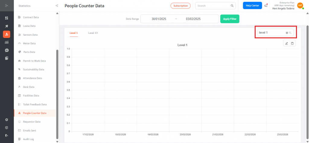Switch to the Level 13 tab
The width and height of the screenshot is (309, 143).
click(x=93, y=33)
